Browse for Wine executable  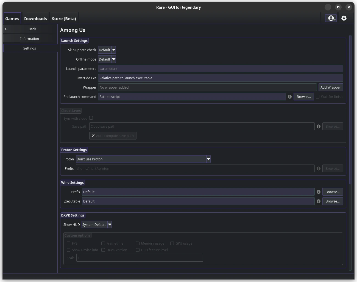[333, 201]
